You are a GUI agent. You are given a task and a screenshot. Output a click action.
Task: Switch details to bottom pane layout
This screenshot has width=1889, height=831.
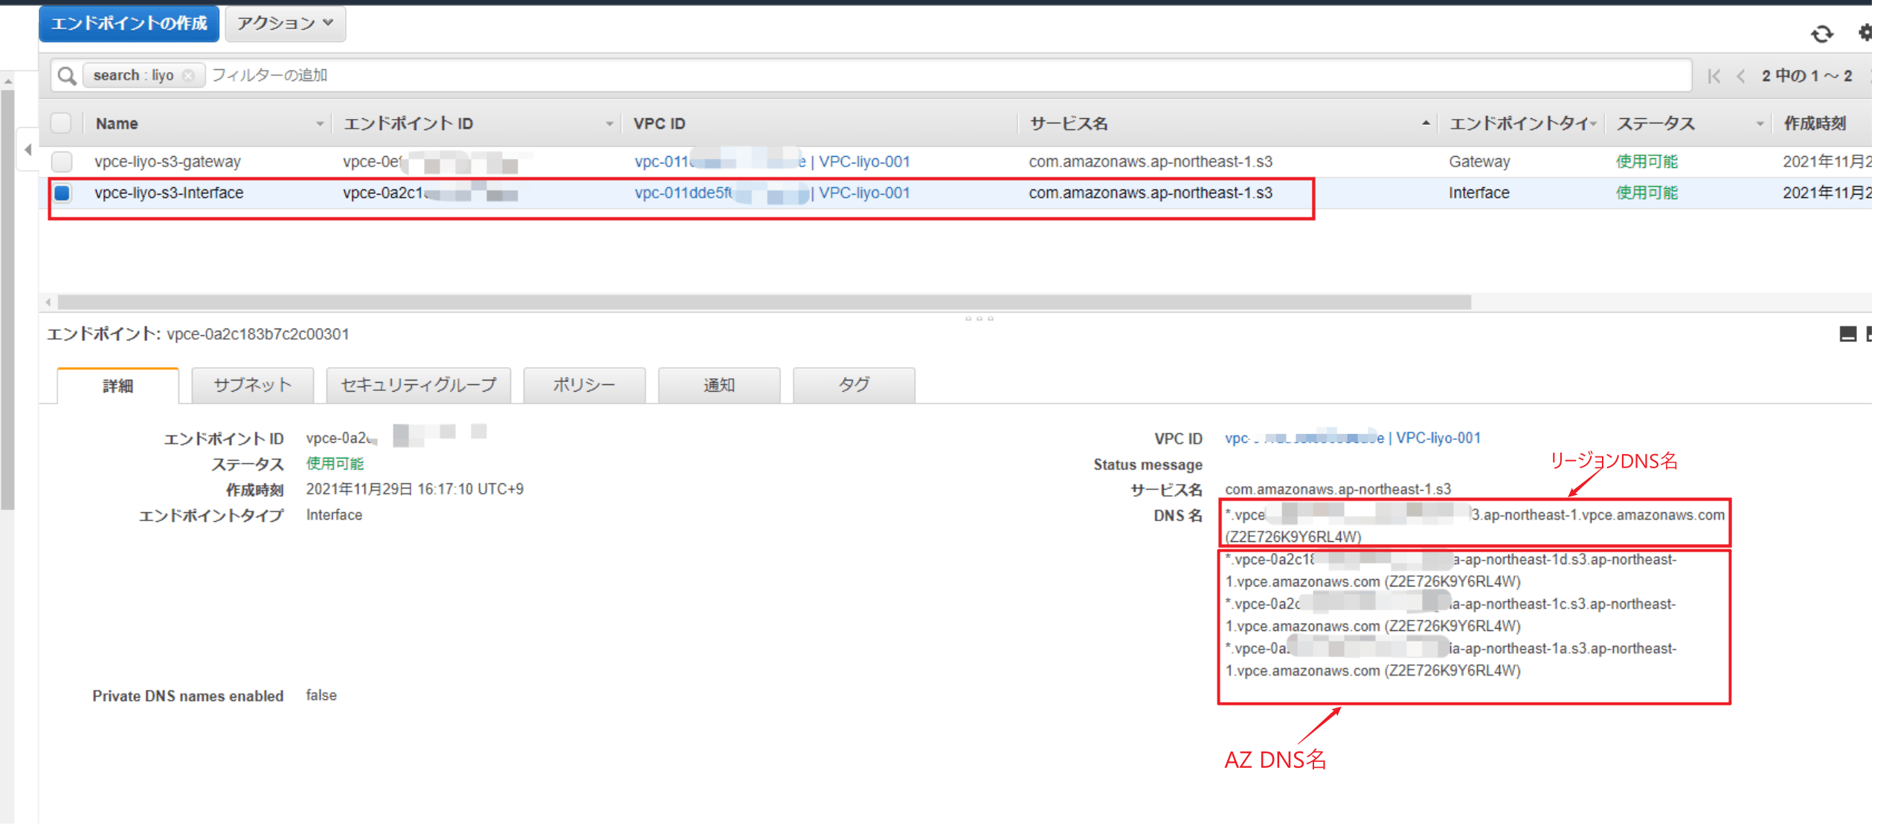tap(1849, 334)
